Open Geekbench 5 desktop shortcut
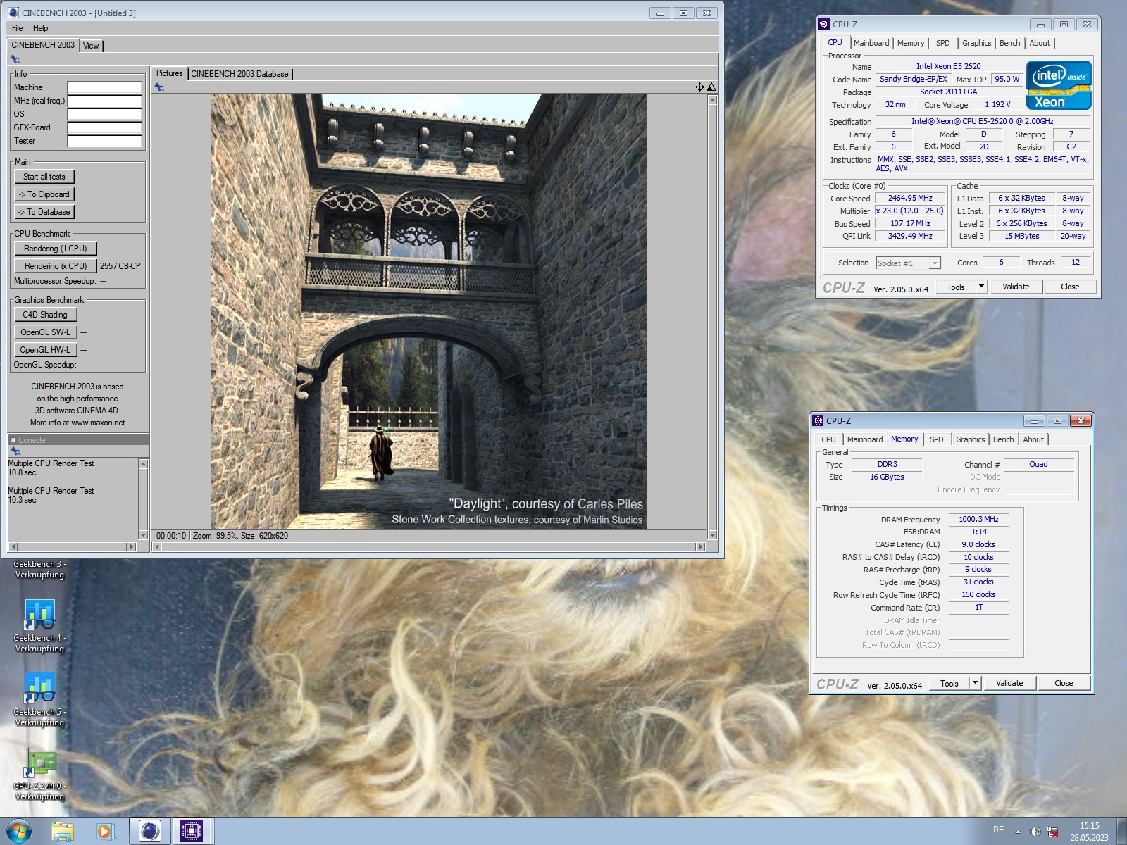Screen dimensions: 1127x845 tap(40, 701)
